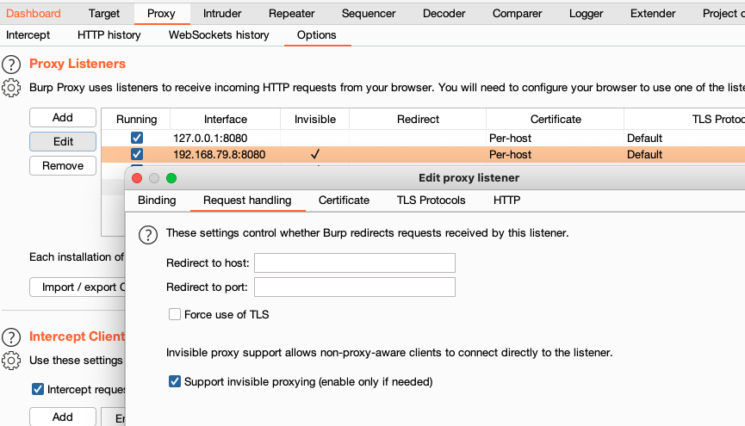This screenshot has height=426, width=745.
Task: Open the Proxy Listeners help icon
Action: [x=11, y=65]
